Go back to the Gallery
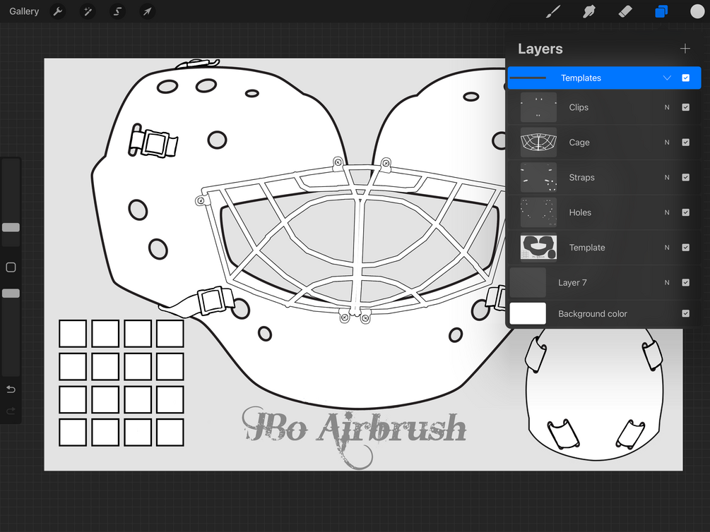This screenshot has width=710, height=532. [x=23, y=11]
